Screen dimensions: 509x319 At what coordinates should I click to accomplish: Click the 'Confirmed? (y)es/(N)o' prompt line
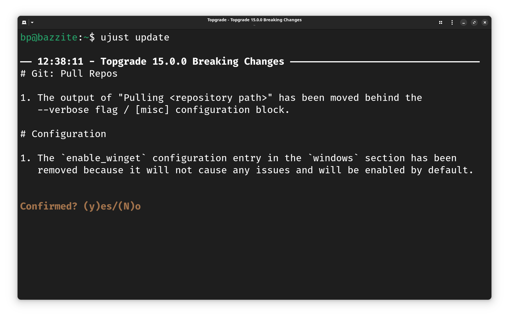pos(80,206)
